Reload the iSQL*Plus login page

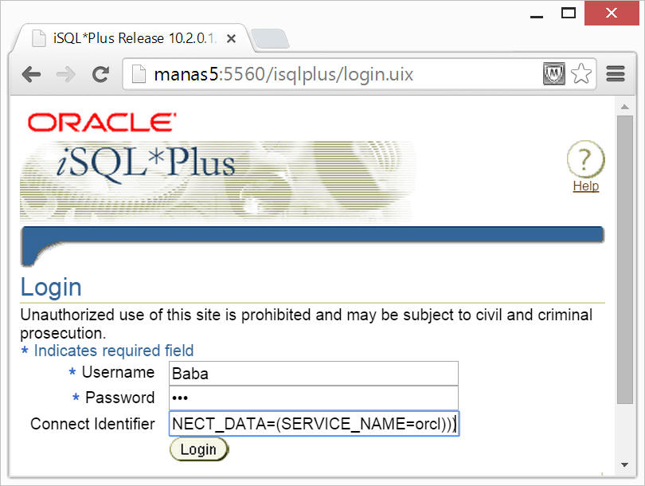100,75
